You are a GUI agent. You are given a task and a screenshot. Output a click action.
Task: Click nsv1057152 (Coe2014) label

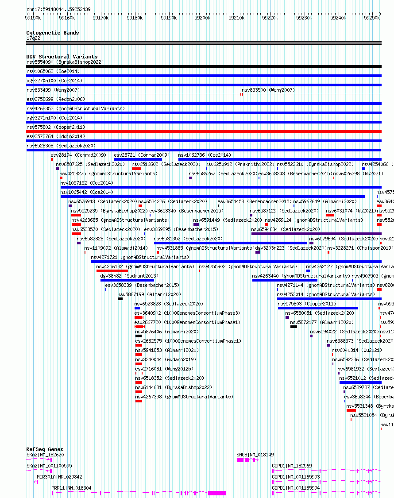pyautogui.click(x=87, y=183)
